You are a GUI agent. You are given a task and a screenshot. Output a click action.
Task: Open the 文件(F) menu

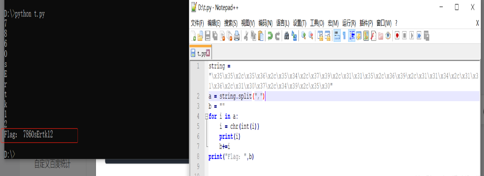tap(197, 23)
